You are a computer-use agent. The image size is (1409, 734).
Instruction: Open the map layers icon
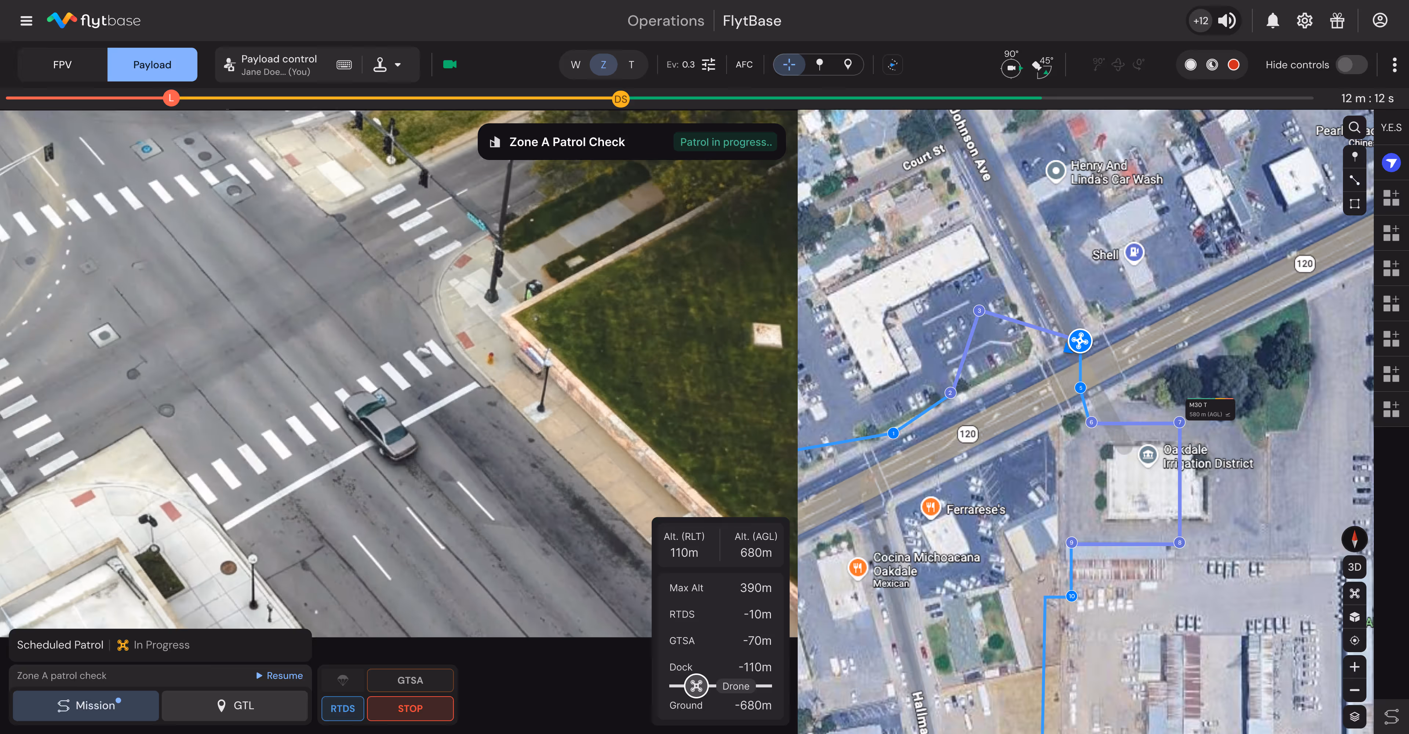click(x=1354, y=716)
